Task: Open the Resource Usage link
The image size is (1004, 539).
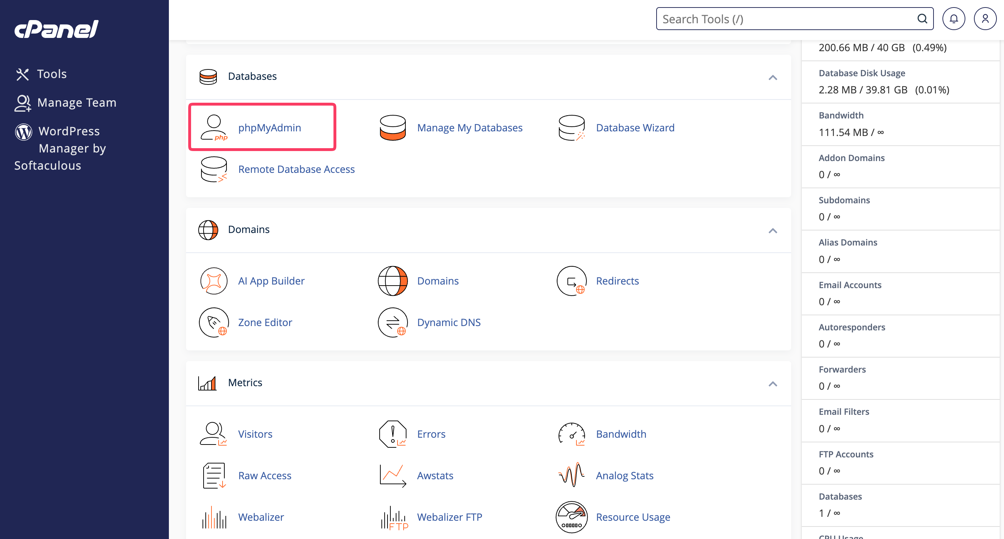Action: 633,517
